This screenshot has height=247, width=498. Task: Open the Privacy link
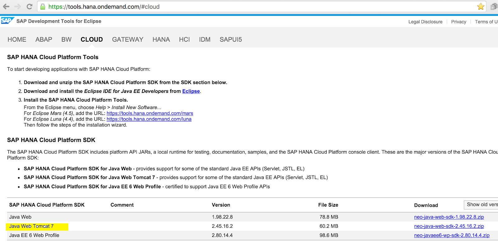pyautogui.click(x=459, y=22)
